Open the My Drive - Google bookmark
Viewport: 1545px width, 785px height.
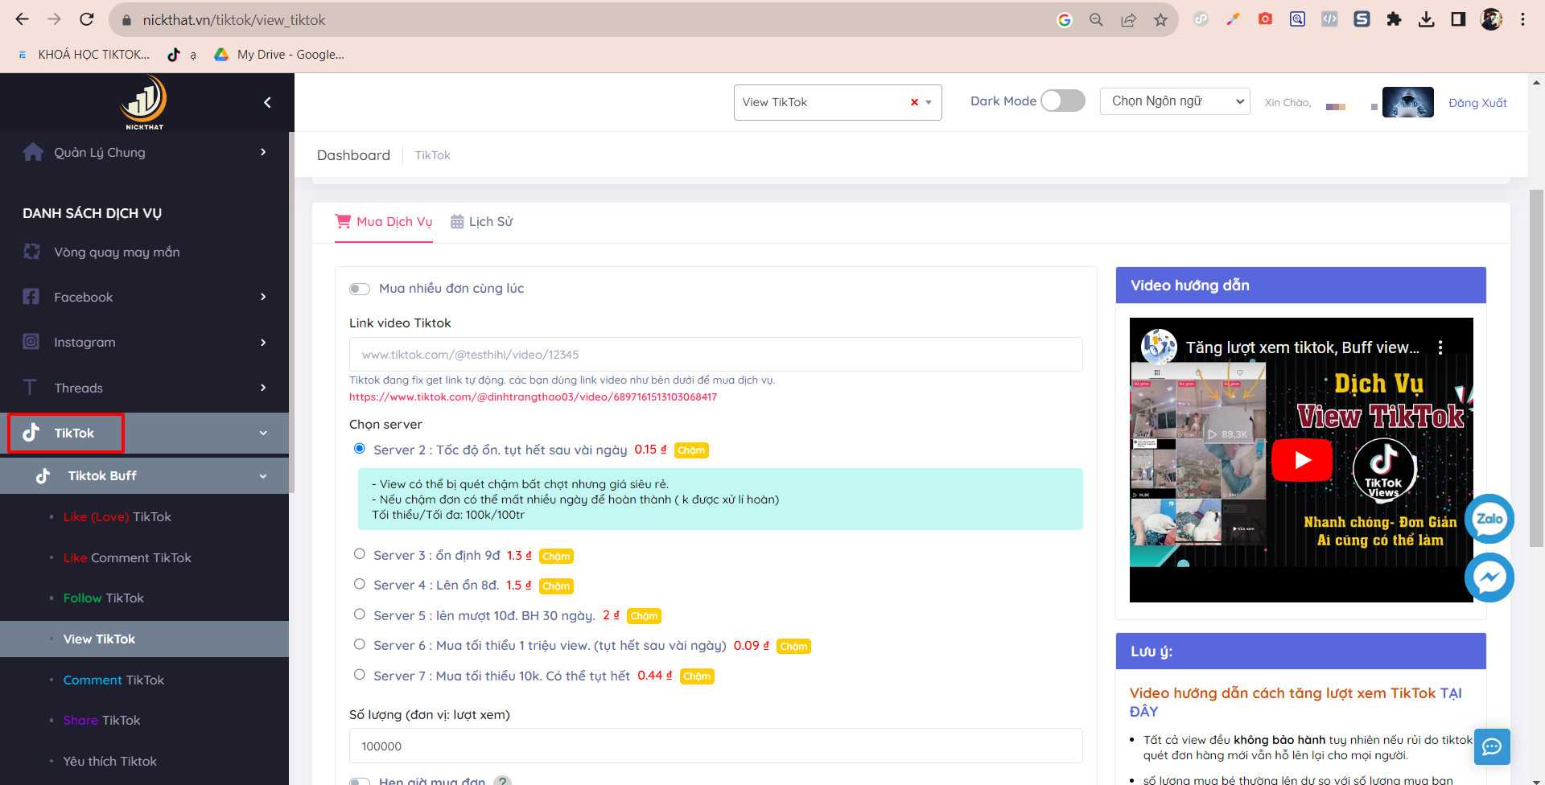tap(279, 55)
